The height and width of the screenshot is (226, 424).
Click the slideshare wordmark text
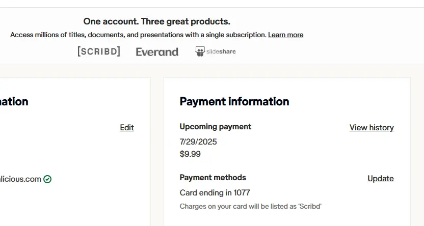click(221, 51)
